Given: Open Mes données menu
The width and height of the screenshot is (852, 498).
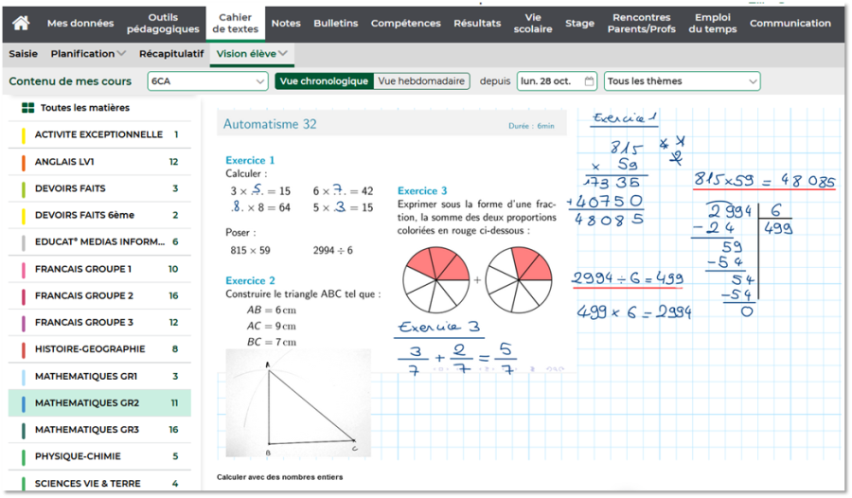Looking at the screenshot, I should (80, 24).
